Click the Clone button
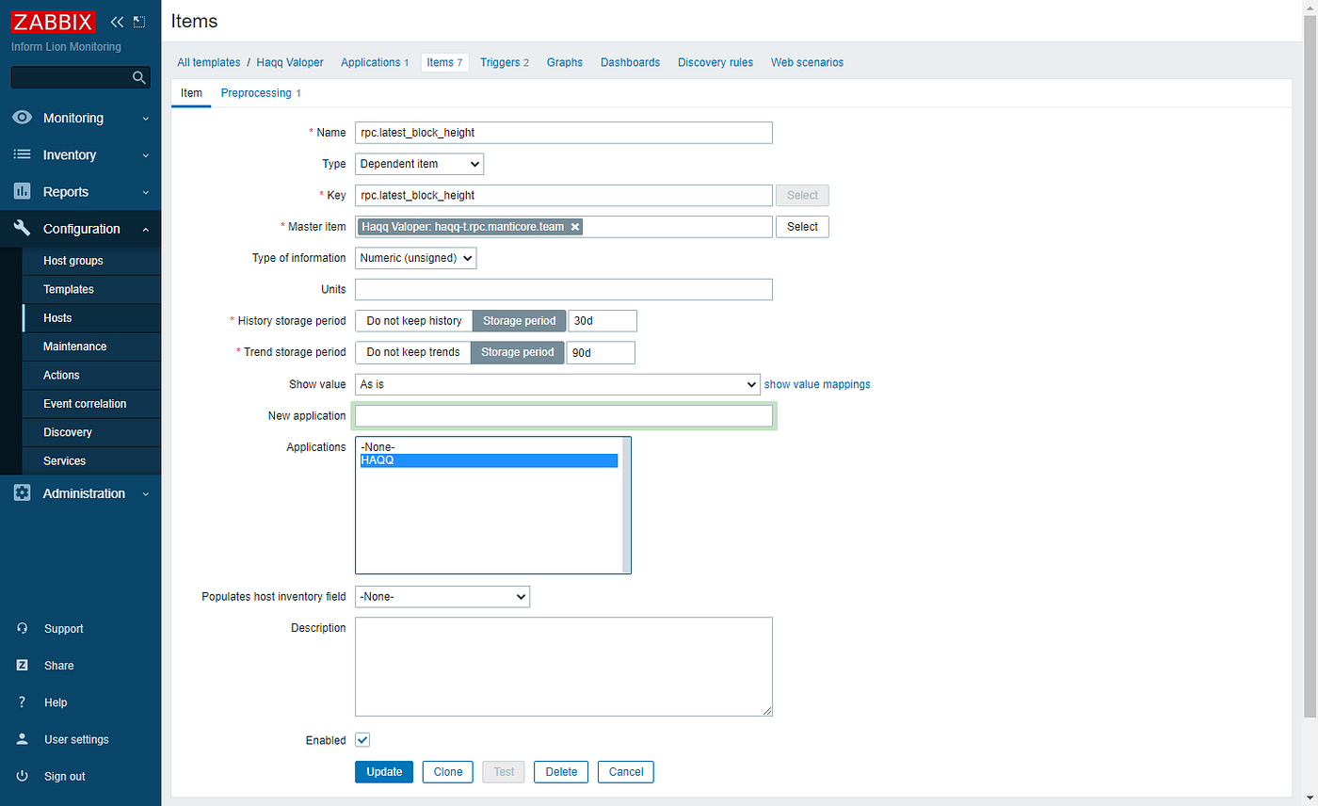1318x806 pixels. coord(448,772)
